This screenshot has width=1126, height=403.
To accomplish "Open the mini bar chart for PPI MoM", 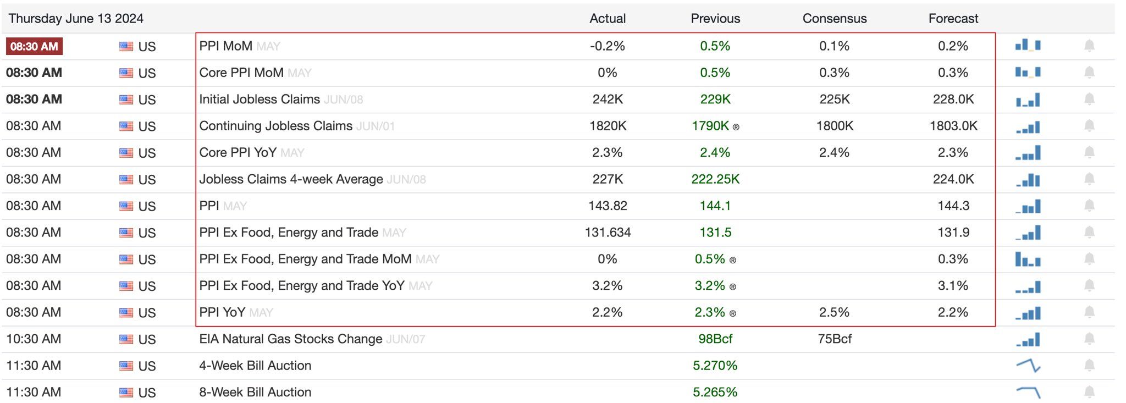I will tap(1028, 45).
